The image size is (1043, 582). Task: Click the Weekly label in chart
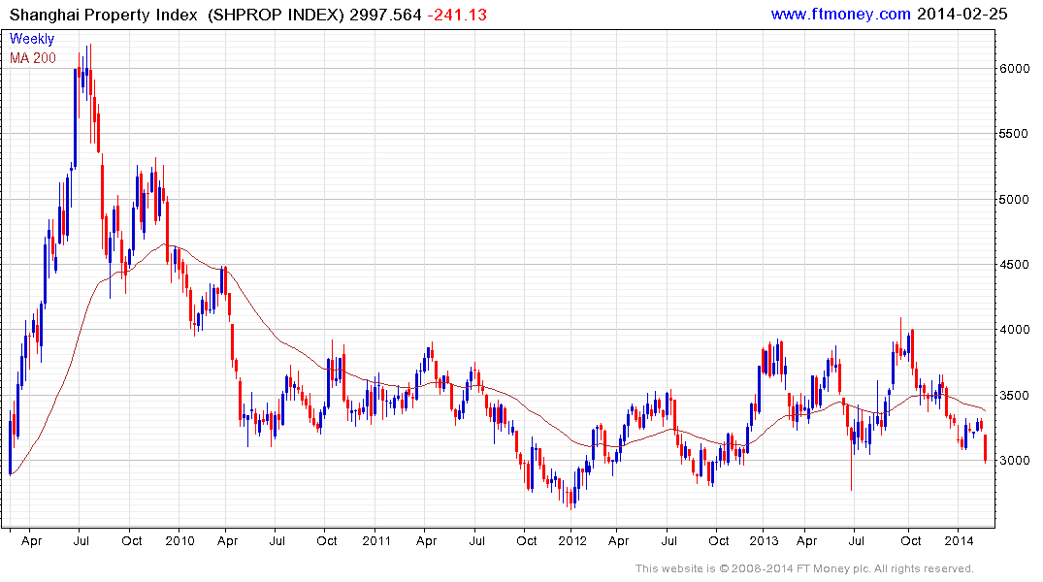[x=32, y=39]
